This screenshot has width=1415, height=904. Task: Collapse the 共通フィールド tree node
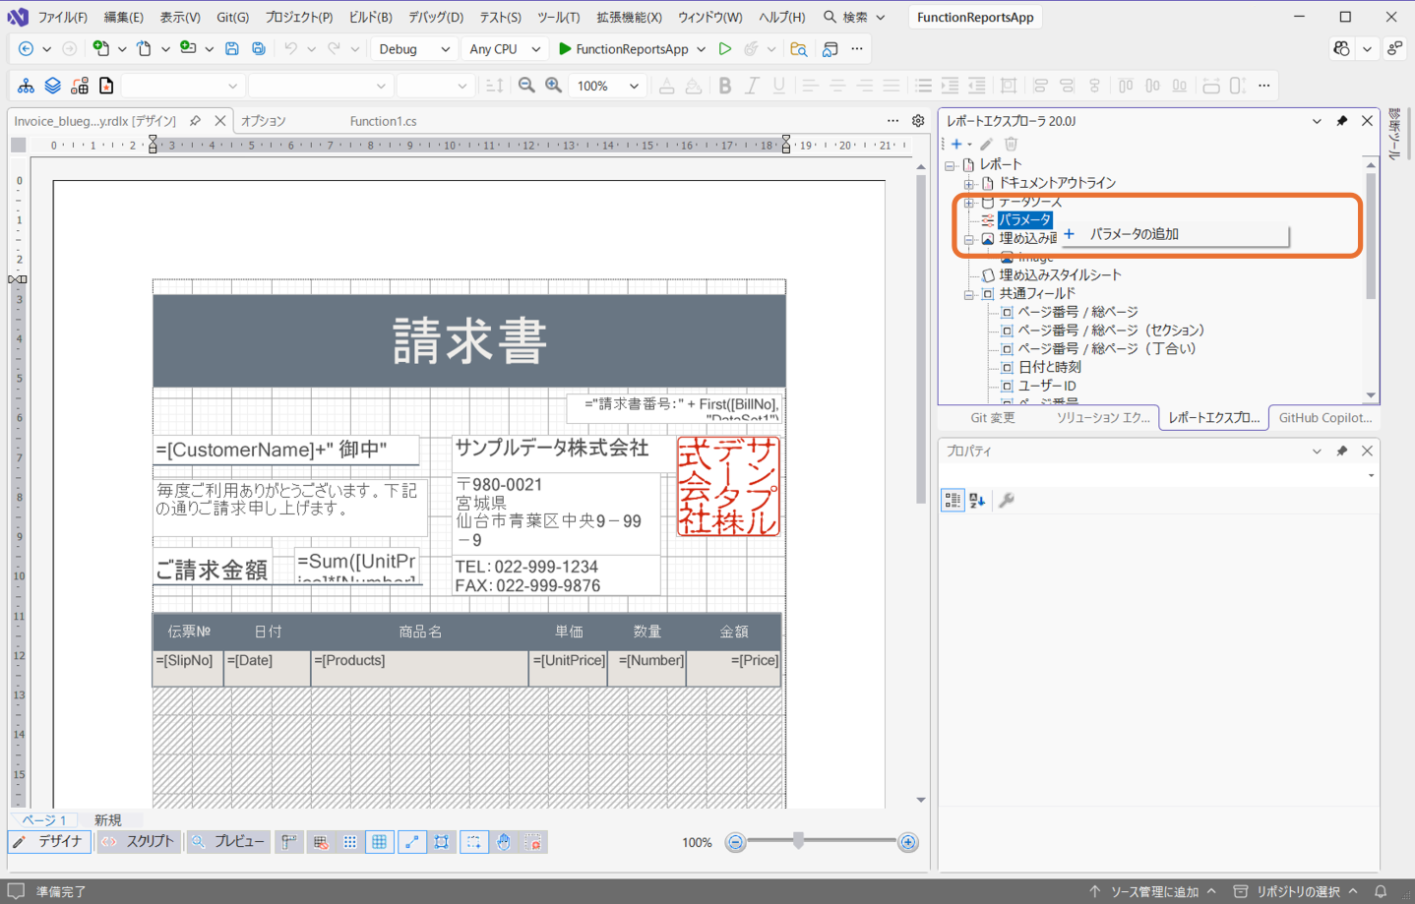click(968, 293)
